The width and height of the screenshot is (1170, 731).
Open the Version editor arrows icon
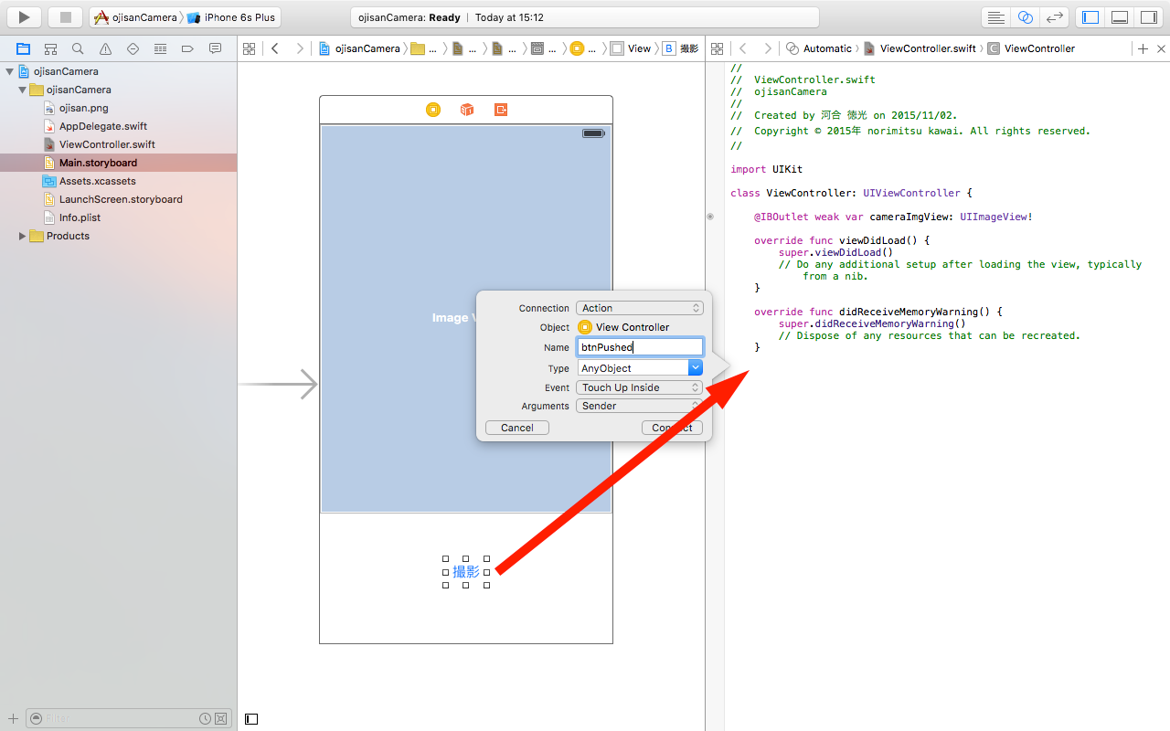pyautogui.click(x=1056, y=16)
